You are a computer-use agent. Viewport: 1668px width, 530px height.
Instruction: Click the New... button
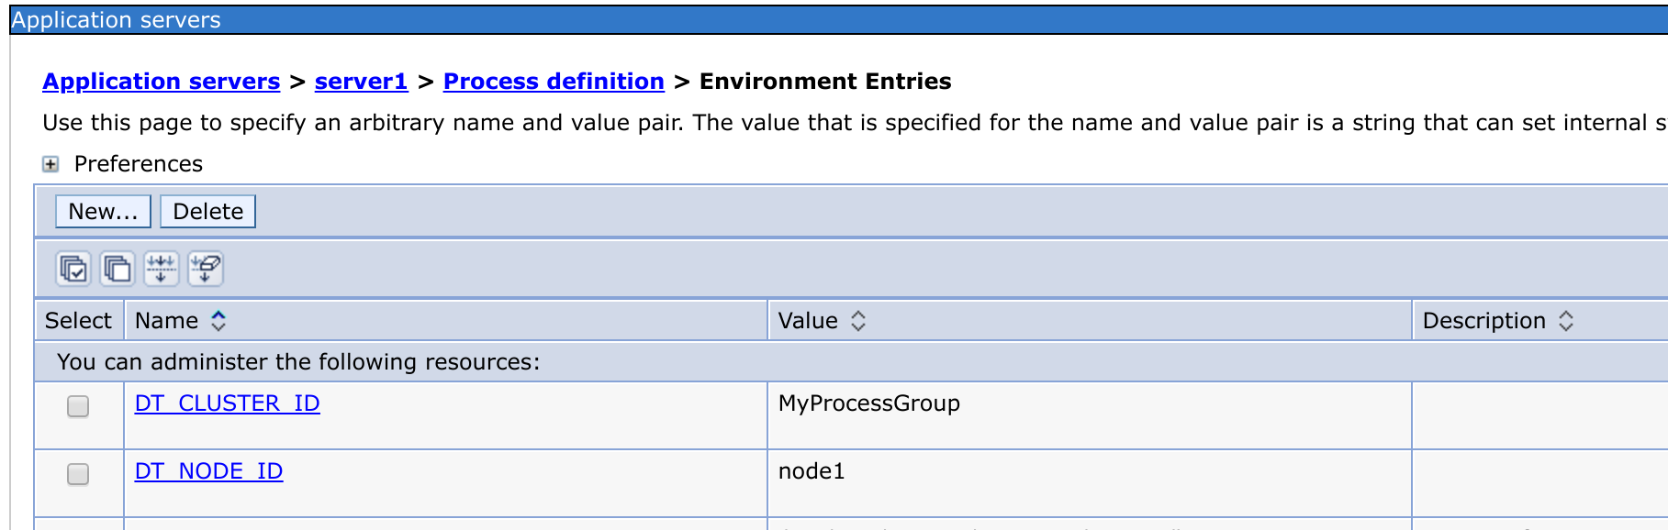[103, 212]
